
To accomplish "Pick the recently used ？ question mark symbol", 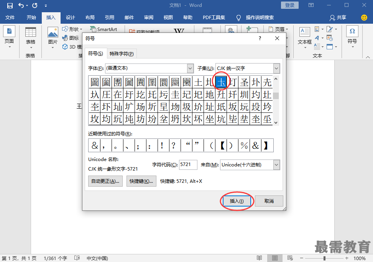I will (175, 145).
